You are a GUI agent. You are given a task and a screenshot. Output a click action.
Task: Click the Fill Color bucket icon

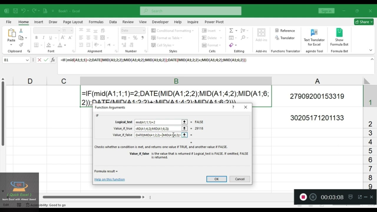pyautogui.click(x=49, y=45)
